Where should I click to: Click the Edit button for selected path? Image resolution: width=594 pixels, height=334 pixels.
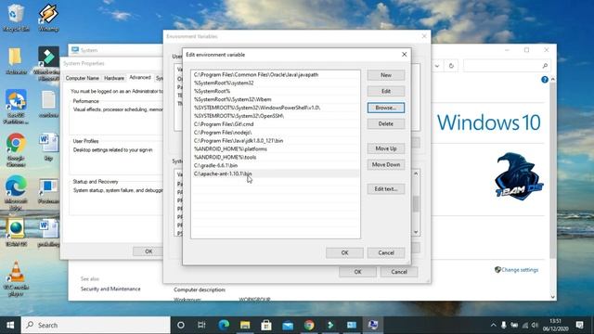coord(386,91)
